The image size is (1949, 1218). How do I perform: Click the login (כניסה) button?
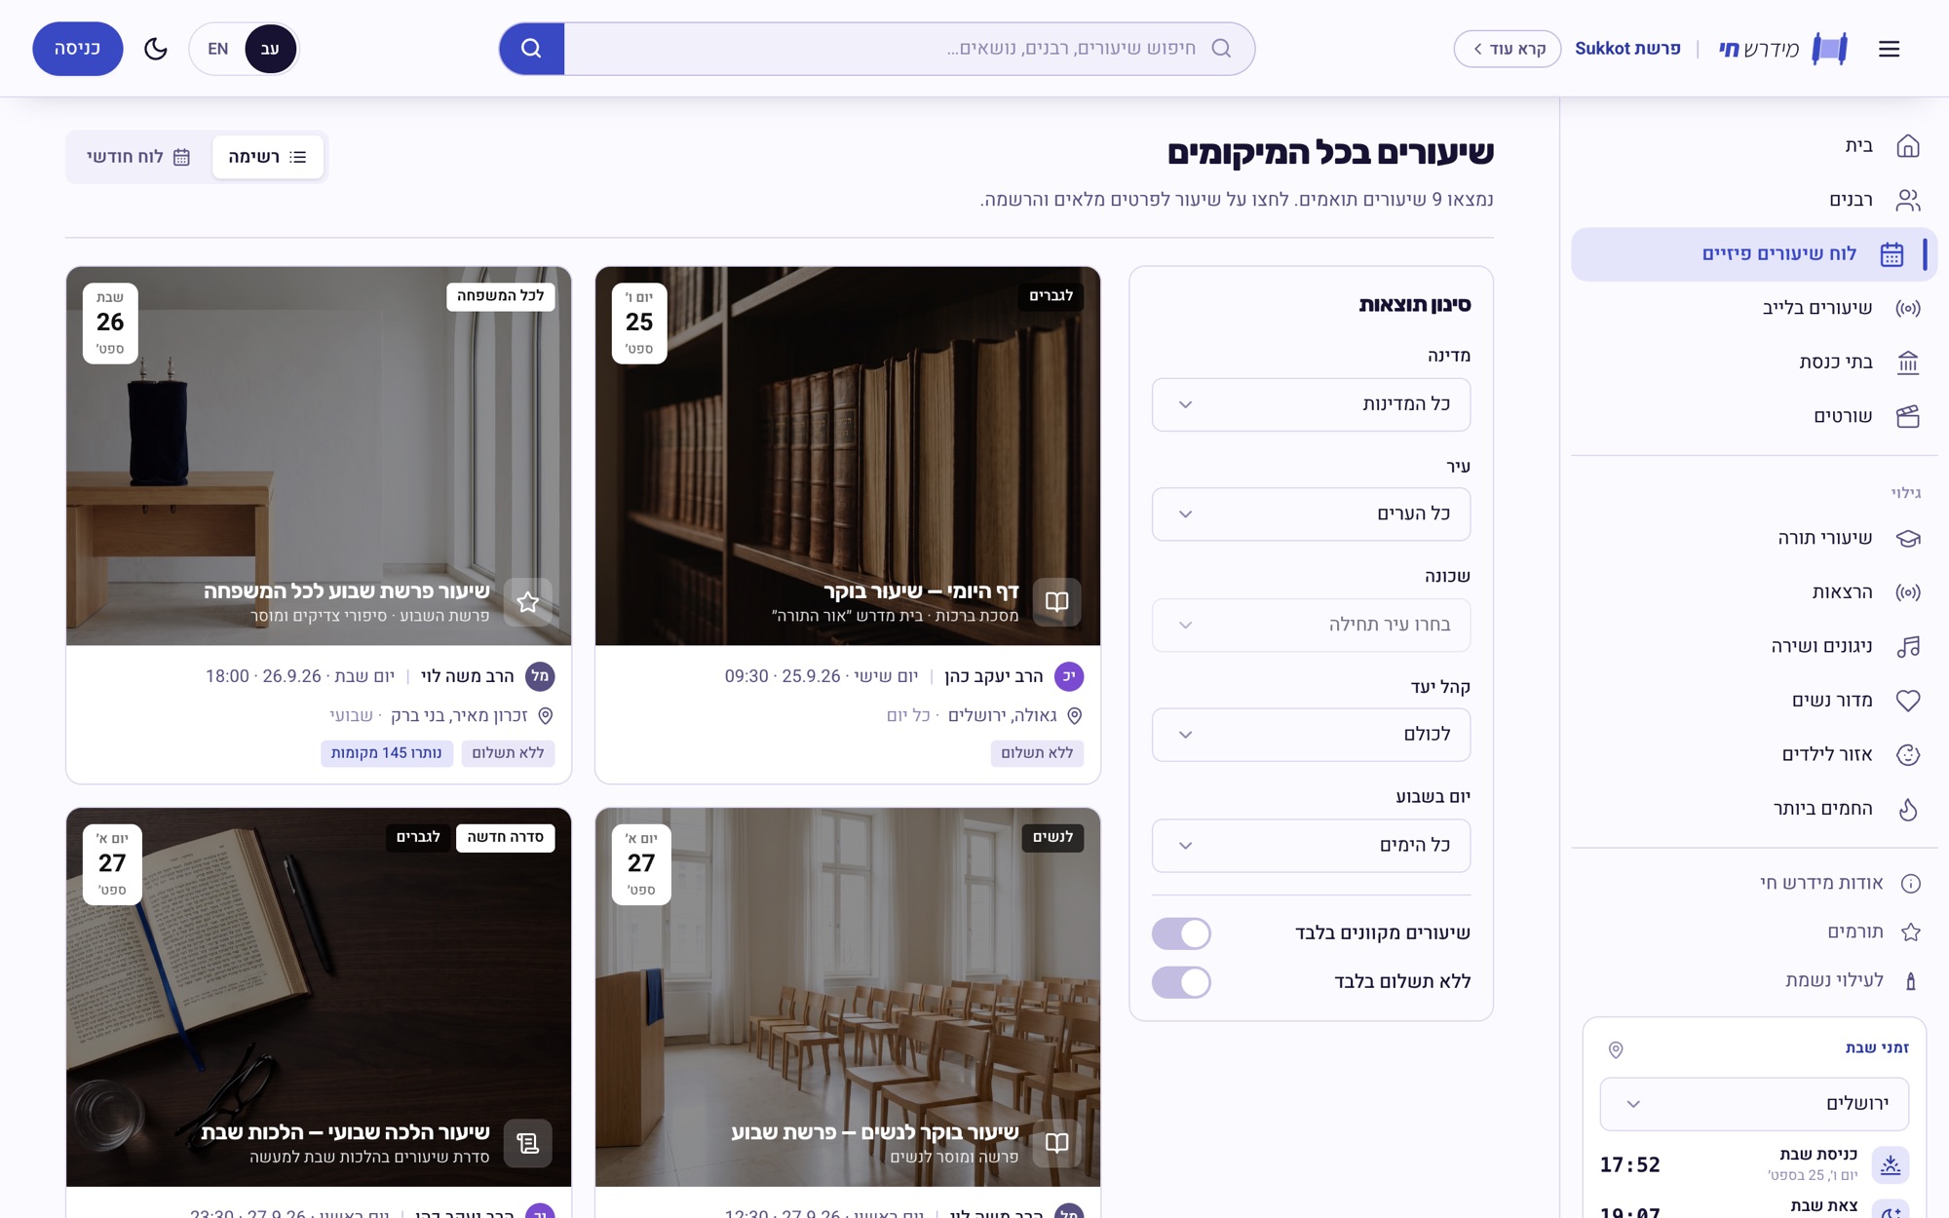(x=78, y=49)
